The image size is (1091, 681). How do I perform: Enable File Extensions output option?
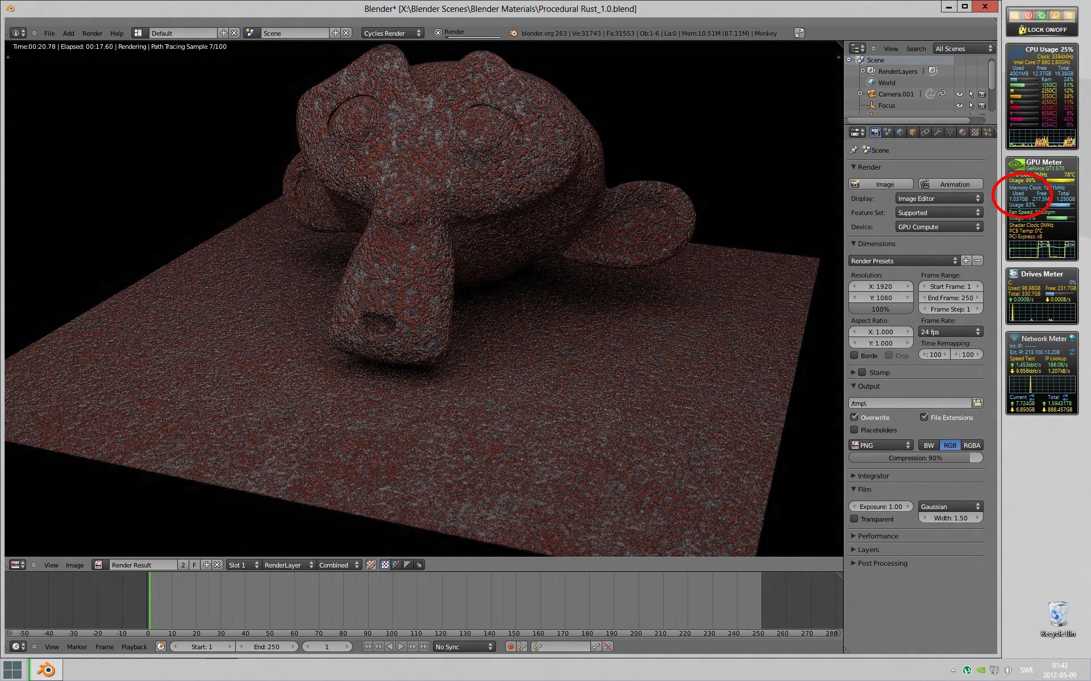click(x=925, y=417)
